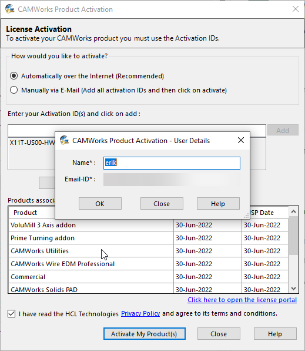Click the scroll down arrow in product list
The width and height of the screenshot is (305, 351).
(293, 289)
